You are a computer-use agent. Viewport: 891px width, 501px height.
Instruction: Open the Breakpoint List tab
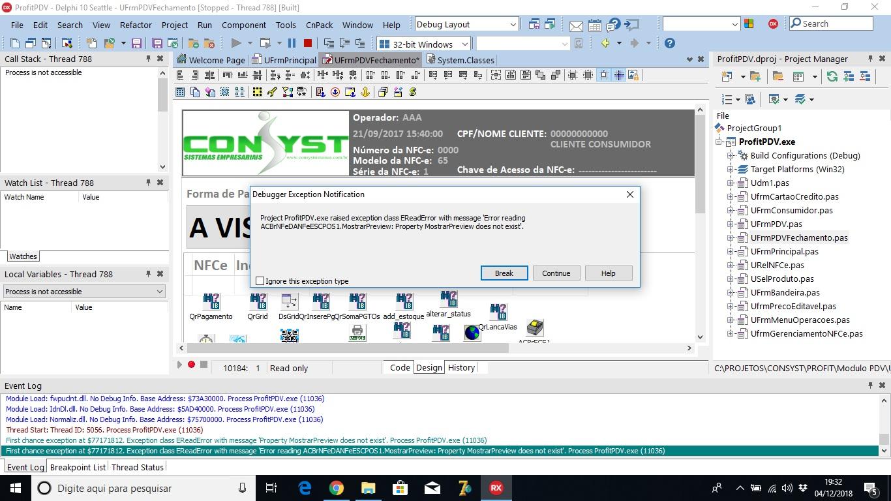[x=78, y=467]
